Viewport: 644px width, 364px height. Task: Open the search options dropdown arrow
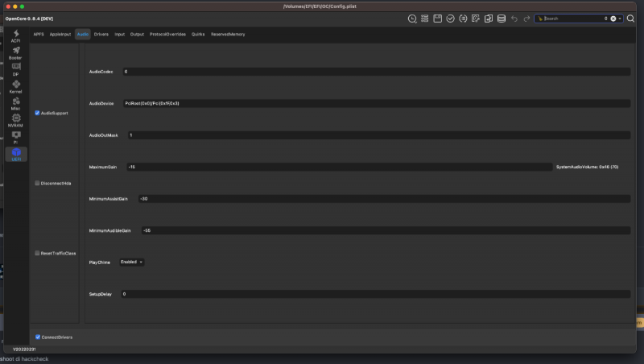click(x=620, y=19)
